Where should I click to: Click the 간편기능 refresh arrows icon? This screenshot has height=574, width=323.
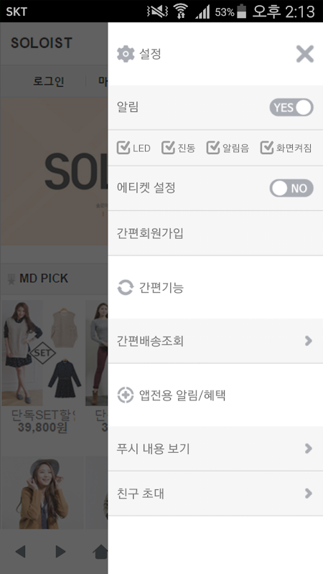[x=125, y=288]
